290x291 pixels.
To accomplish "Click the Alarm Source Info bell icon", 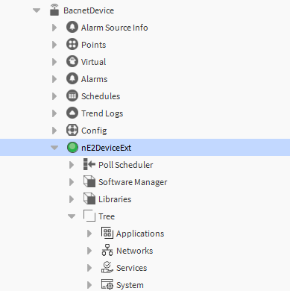I will click(x=72, y=27).
